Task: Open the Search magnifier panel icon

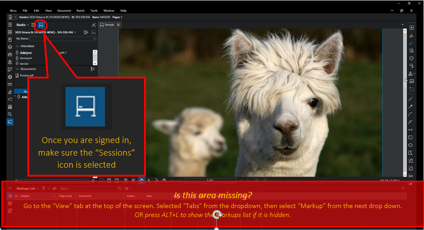Action: 10,114
